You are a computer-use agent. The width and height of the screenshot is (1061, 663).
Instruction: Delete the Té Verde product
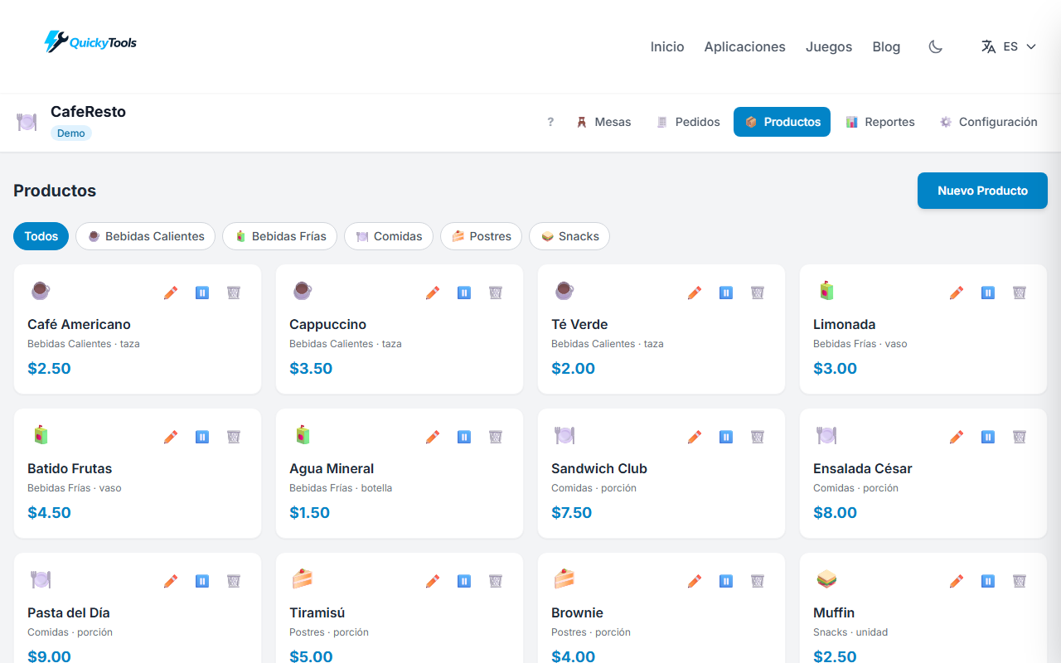(757, 293)
